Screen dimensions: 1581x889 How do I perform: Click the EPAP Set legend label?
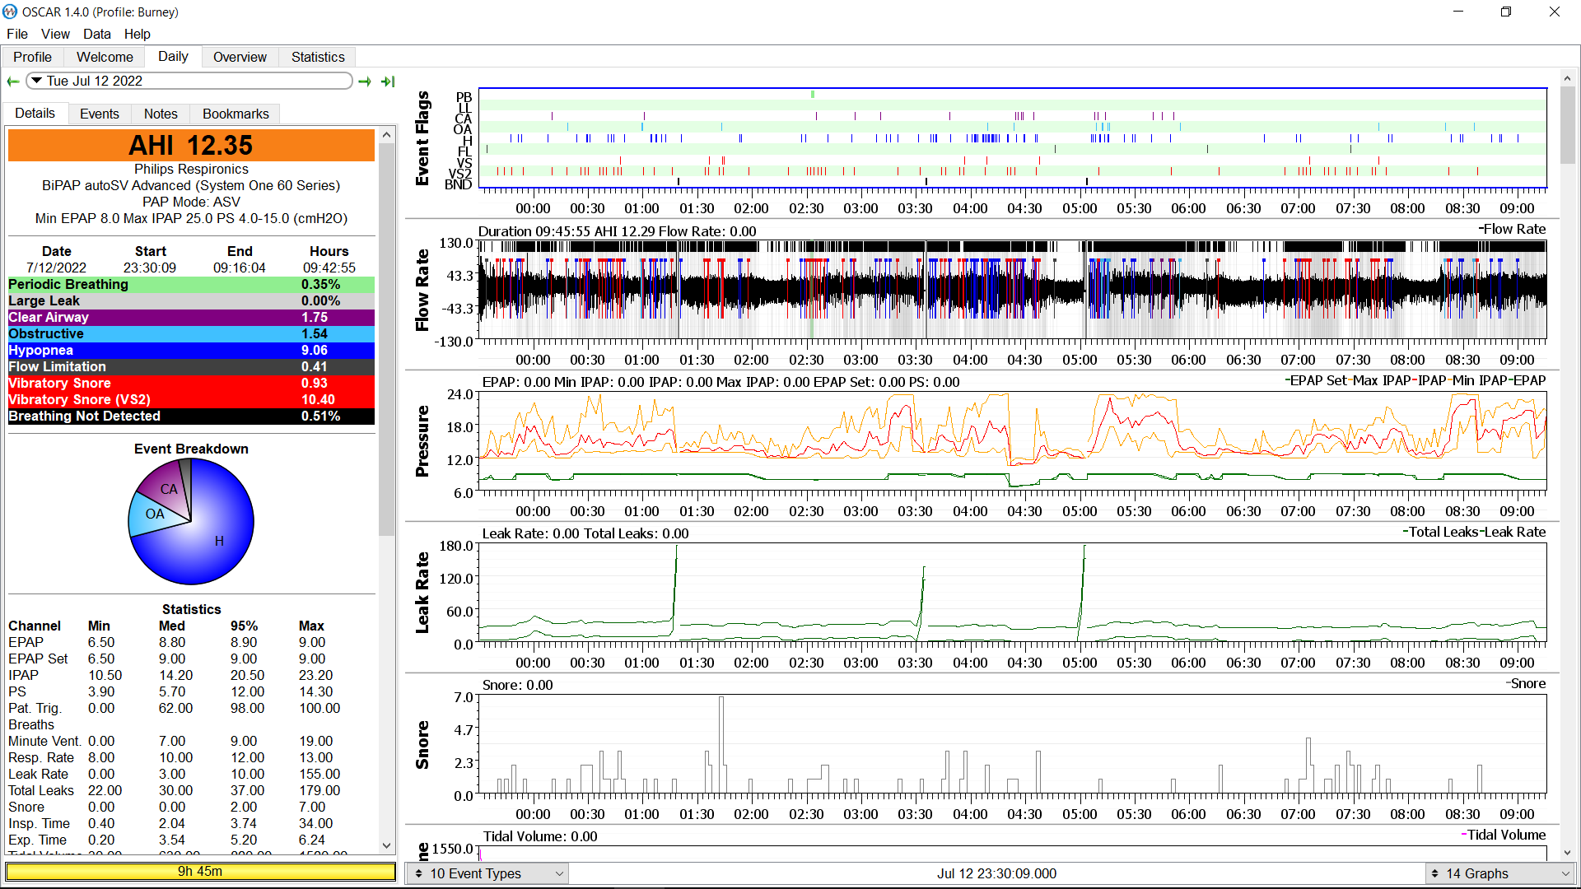point(1317,380)
